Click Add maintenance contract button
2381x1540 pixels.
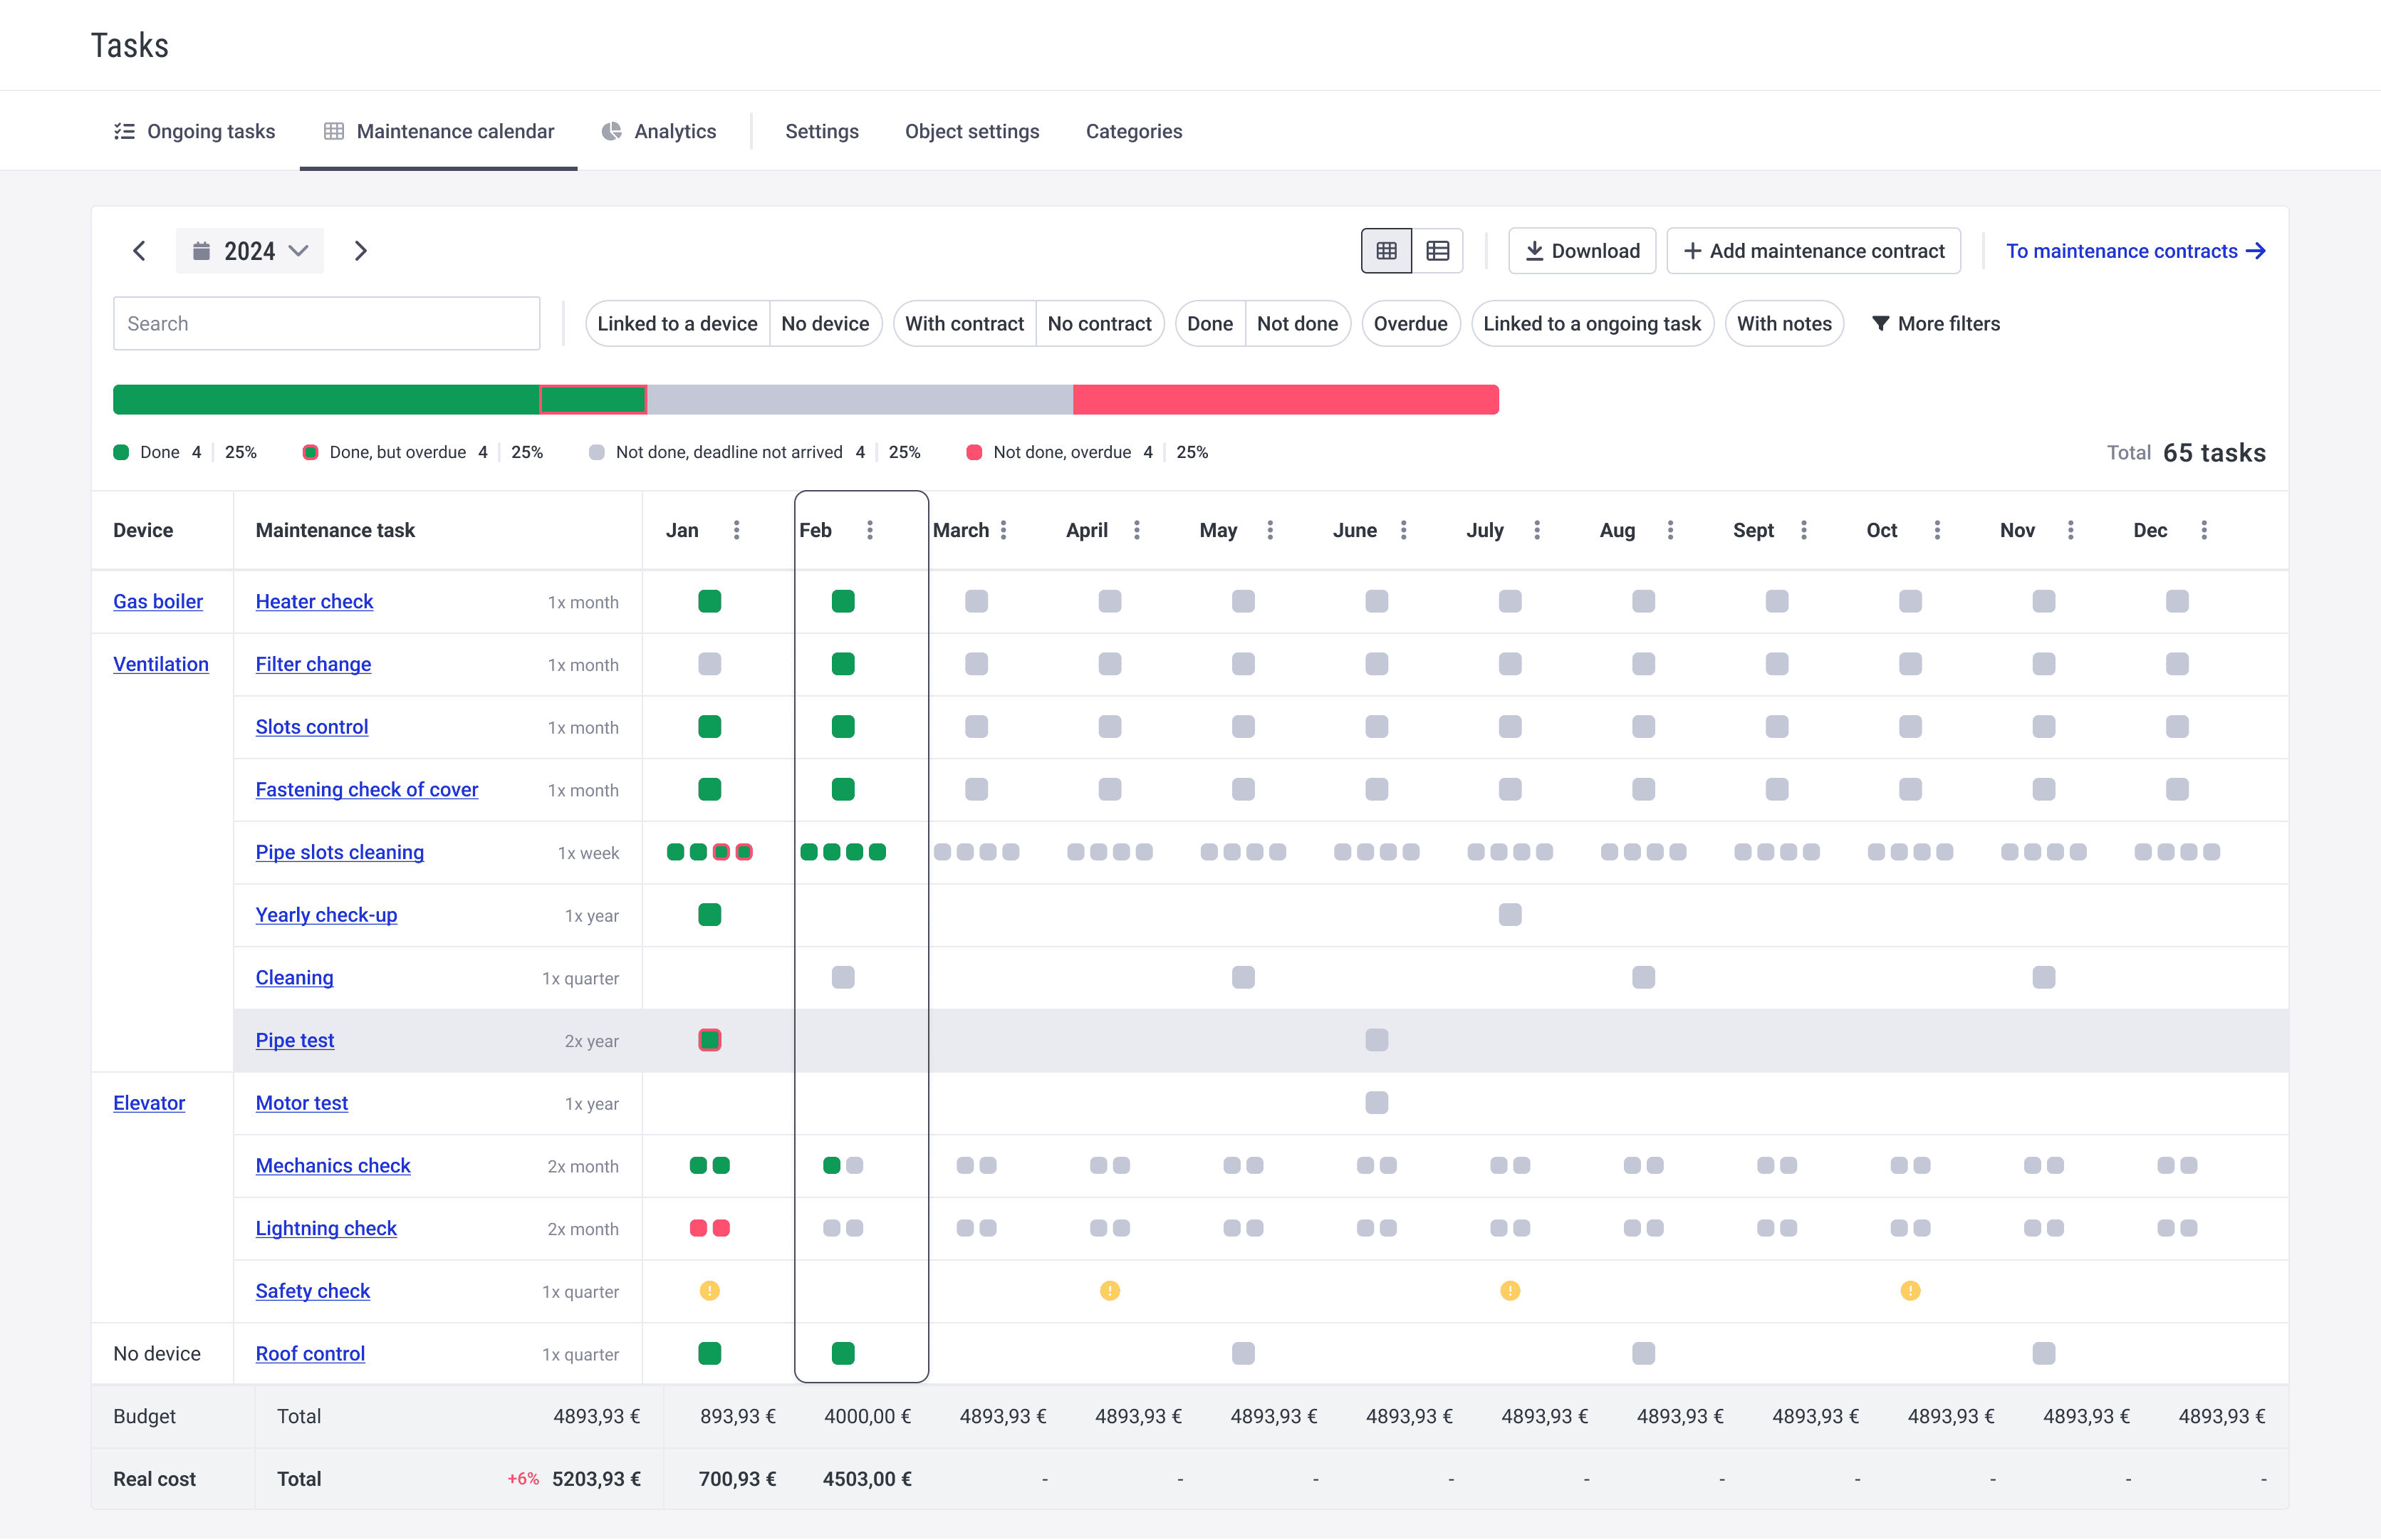click(1813, 251)
